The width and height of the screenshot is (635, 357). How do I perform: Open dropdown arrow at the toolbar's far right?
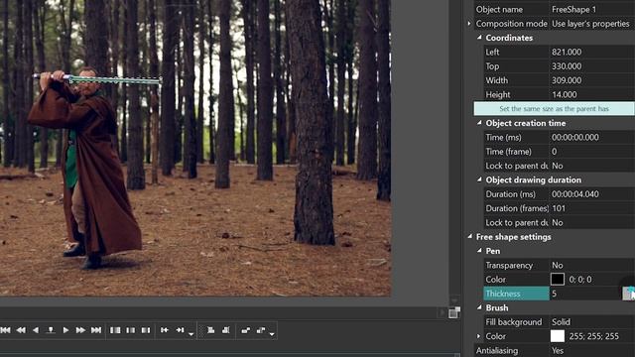272,334
